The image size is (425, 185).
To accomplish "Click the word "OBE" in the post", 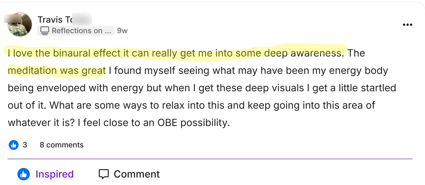I will coord(168,123).
